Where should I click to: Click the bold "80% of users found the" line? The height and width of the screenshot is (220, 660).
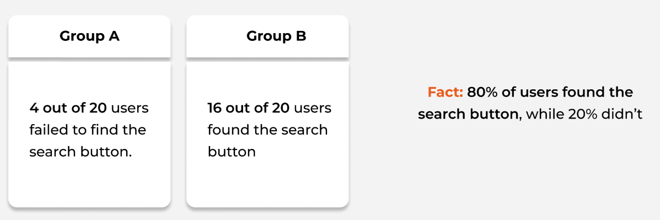(550, 92)
